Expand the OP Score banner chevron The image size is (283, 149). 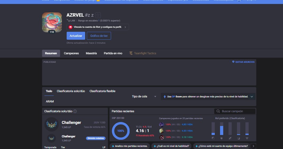point(252,97)
